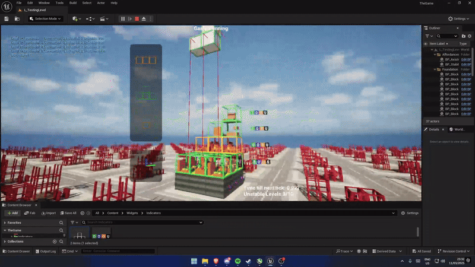Click the Outliner settings gear icon
This screenshot has width=475, height=267.
469,36
